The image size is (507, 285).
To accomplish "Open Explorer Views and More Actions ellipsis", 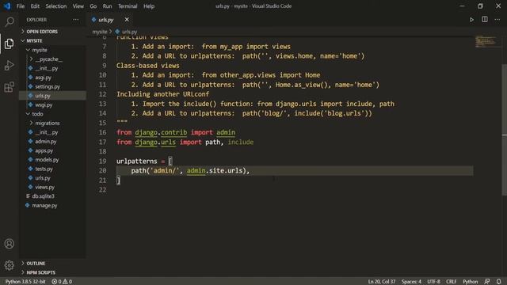I will [76, 20].
